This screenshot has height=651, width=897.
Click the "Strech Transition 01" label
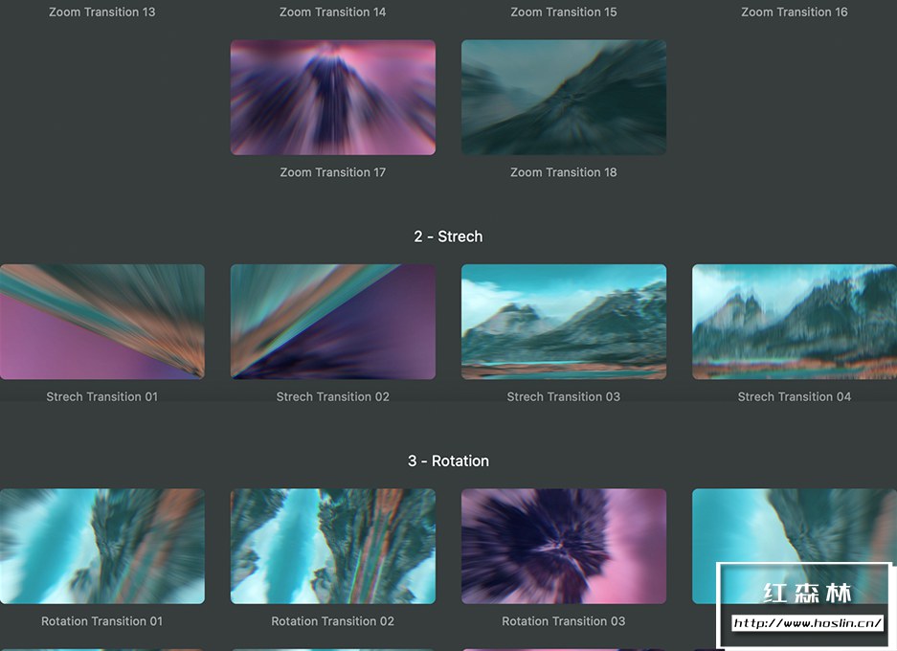(101, 396)
